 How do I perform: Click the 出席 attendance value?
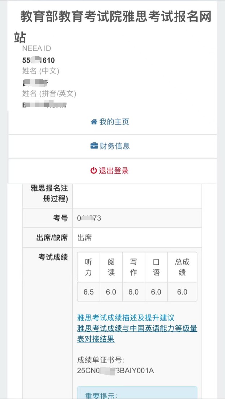pyautogui.click(x=85, y=238)
